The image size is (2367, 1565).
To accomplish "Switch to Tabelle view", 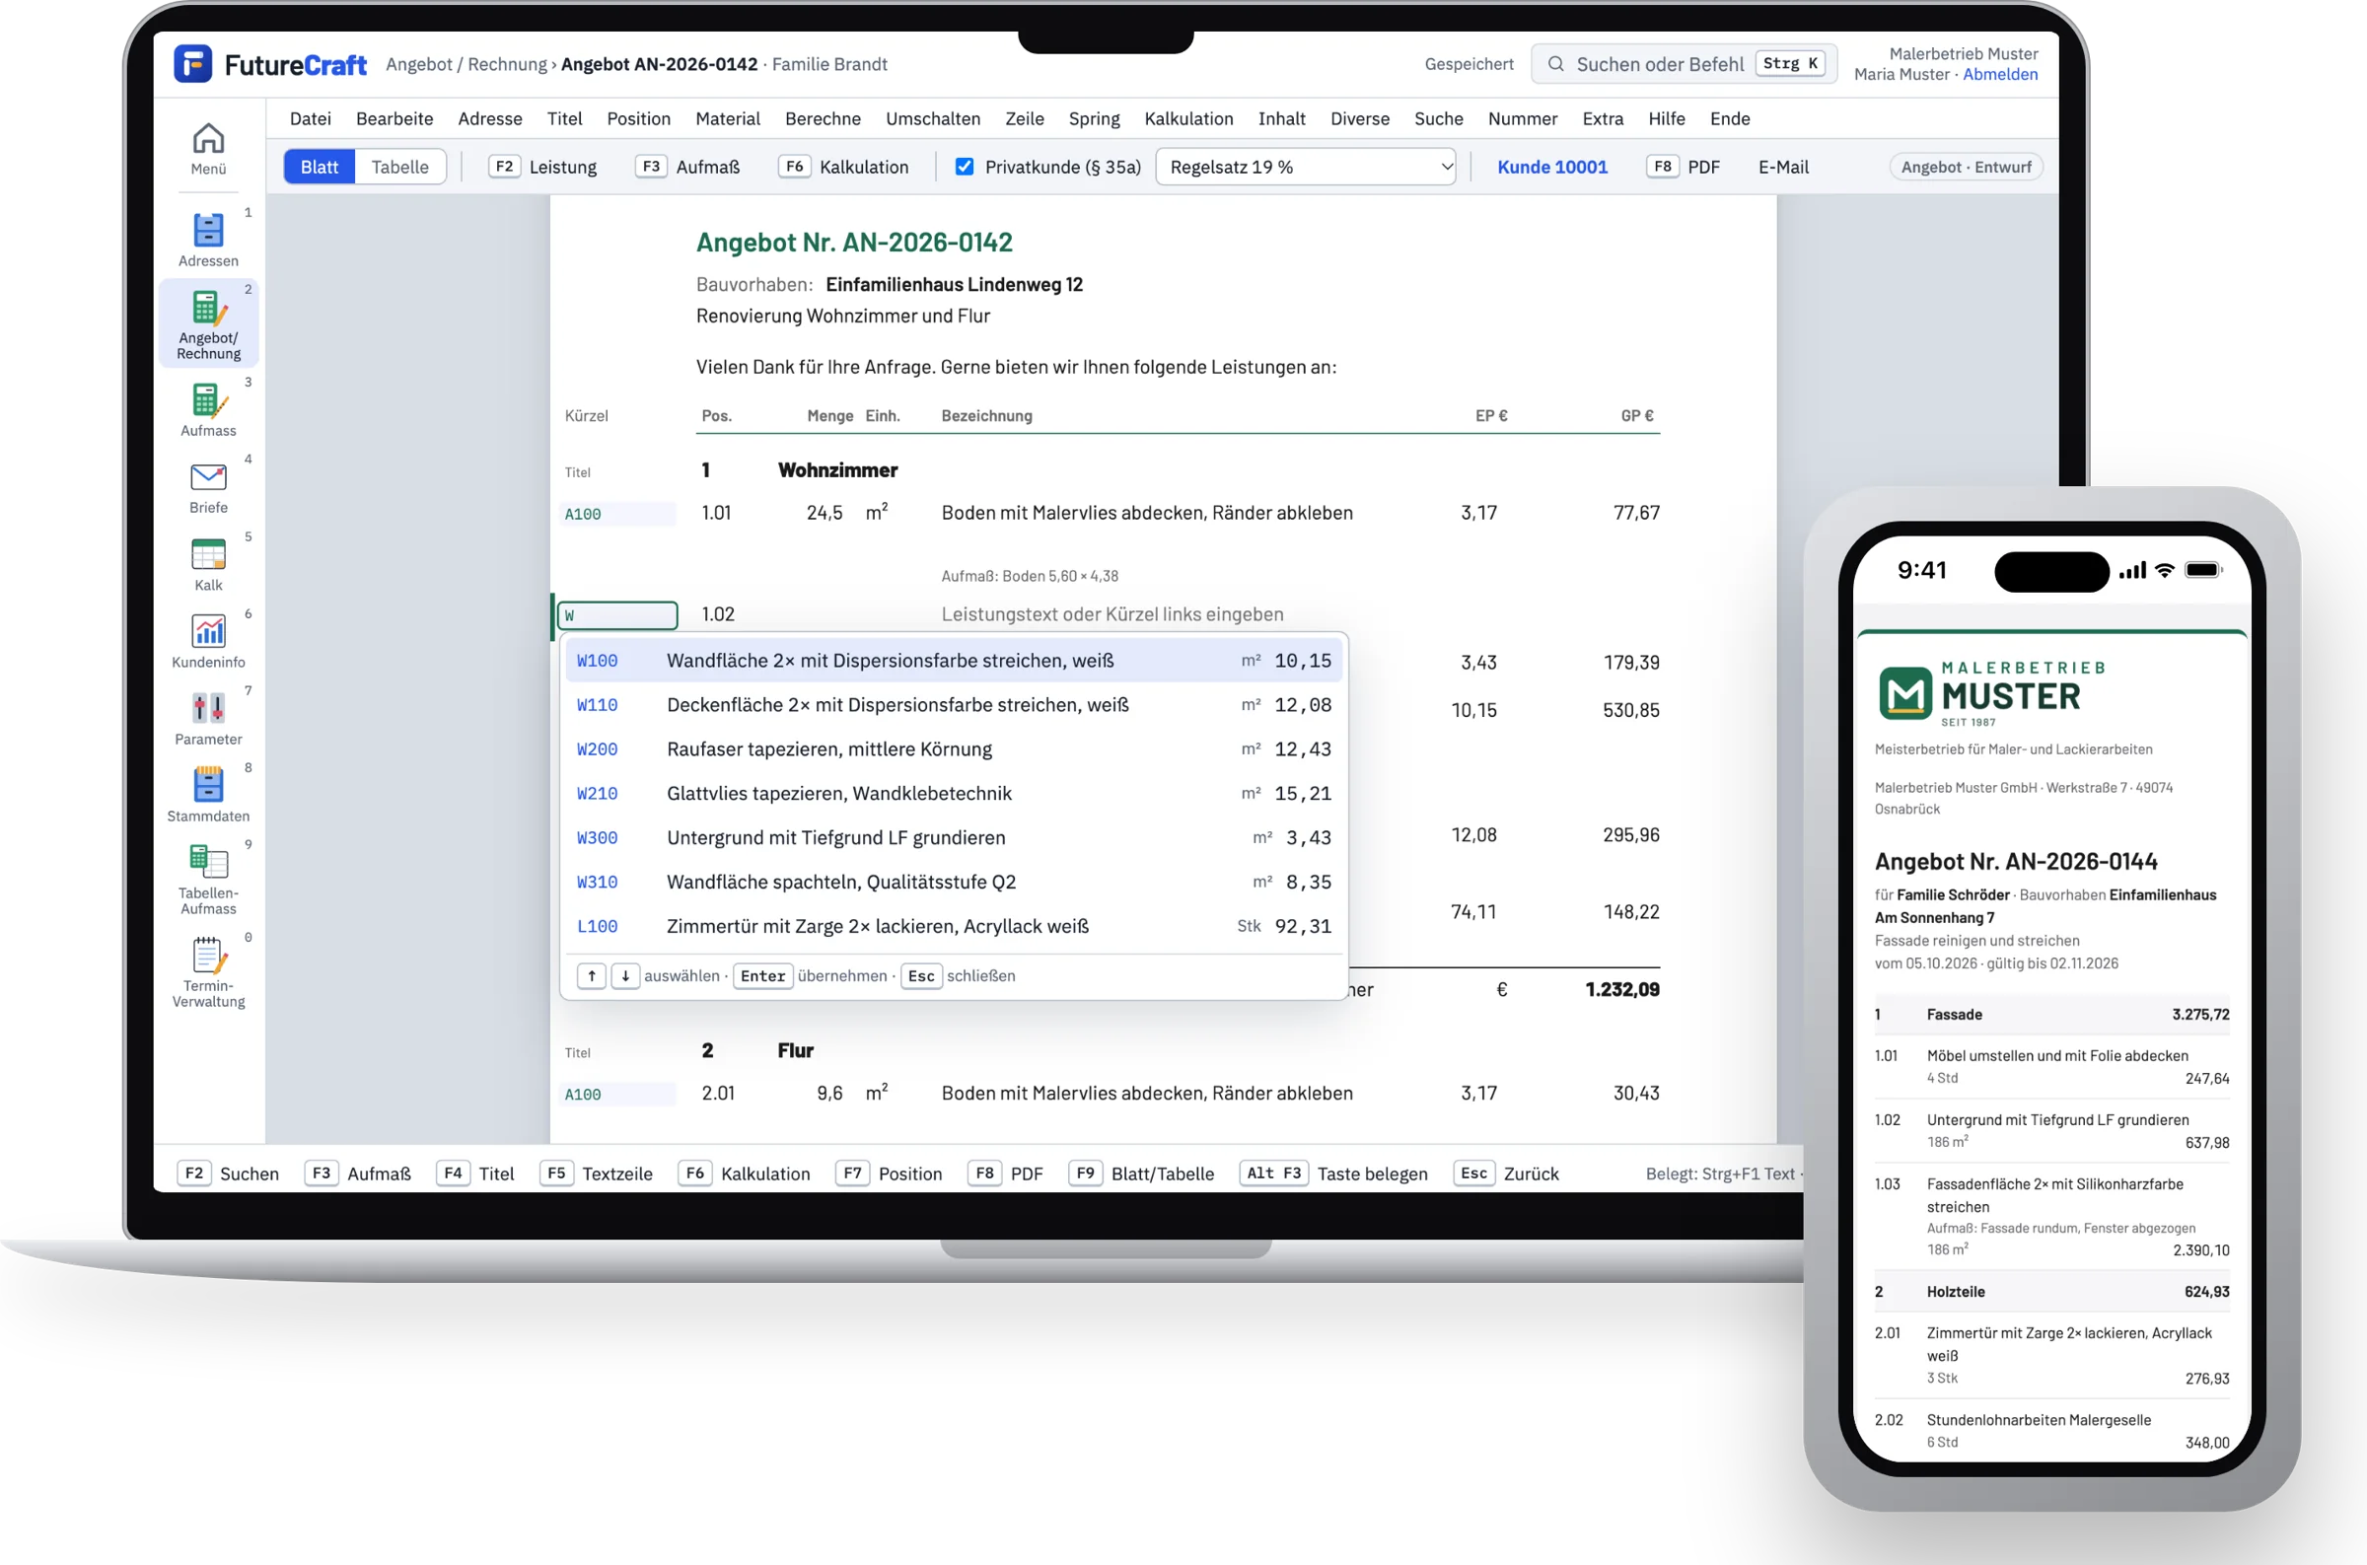I will [399, 167].
